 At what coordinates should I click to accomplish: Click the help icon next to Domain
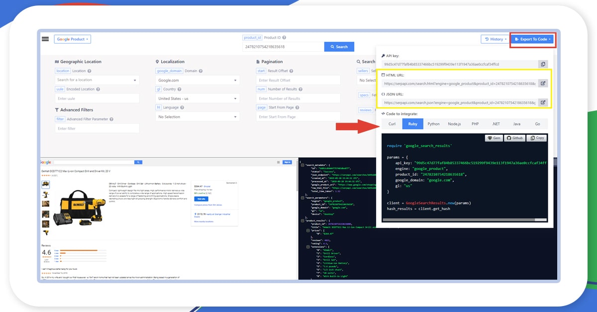[200, 71]
